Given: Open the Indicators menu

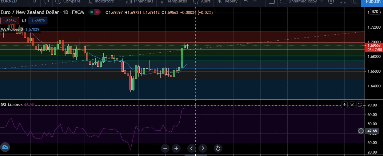Looking at the screenshot, I should coord(100,2).
